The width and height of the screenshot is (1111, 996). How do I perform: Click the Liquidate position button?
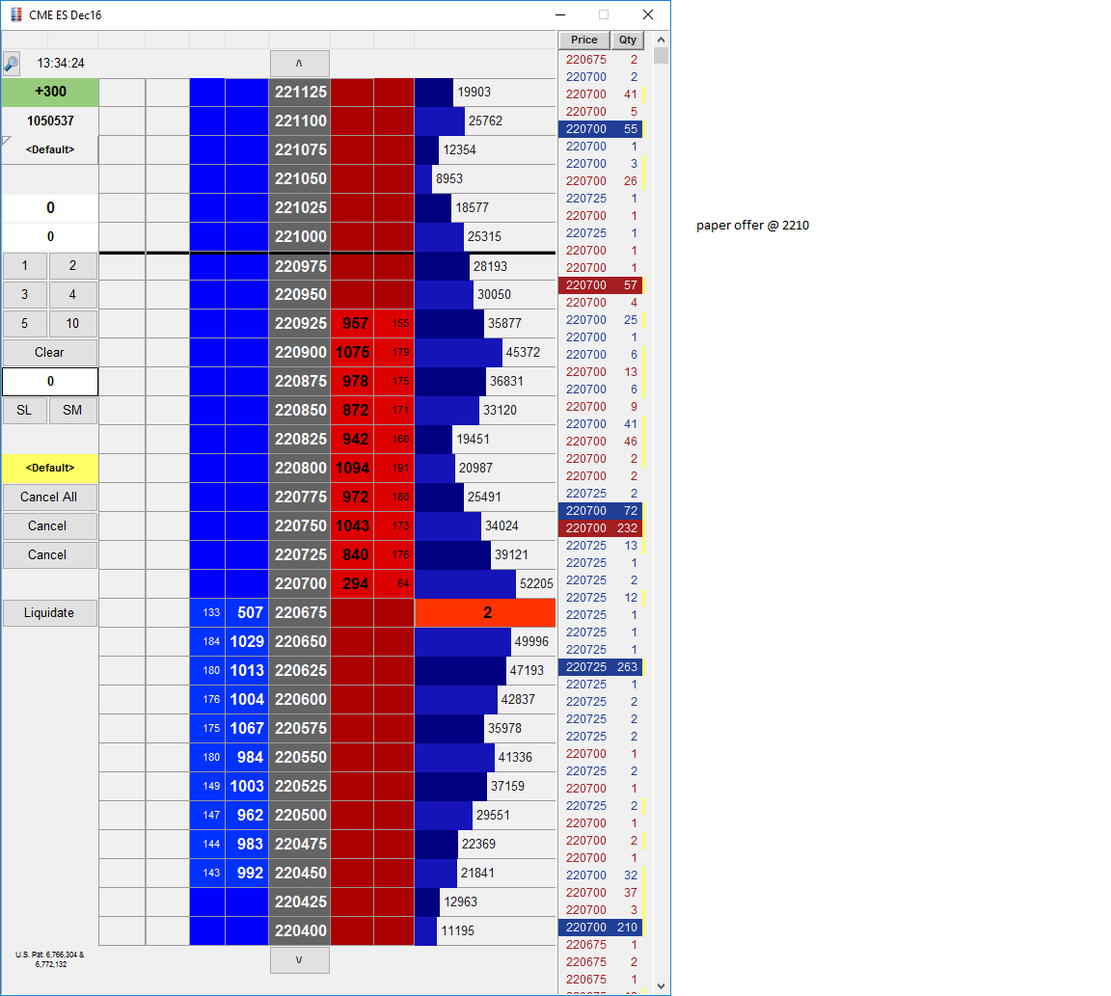49,613
